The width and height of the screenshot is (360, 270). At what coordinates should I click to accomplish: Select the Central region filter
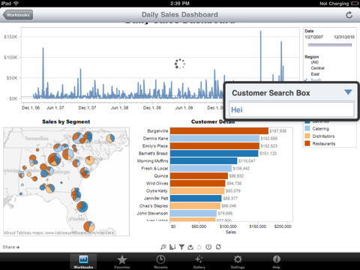[317, 68]
